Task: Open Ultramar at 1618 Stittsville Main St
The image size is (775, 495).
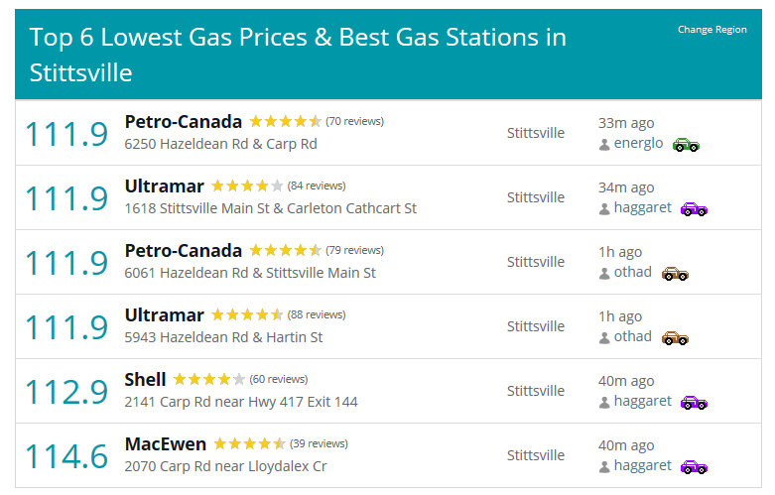Action: [x=164, y=186]
